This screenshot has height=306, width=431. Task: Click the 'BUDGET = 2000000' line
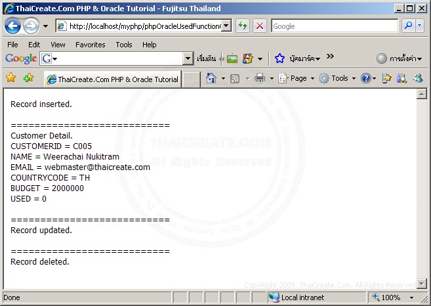[x=47, y=188]
